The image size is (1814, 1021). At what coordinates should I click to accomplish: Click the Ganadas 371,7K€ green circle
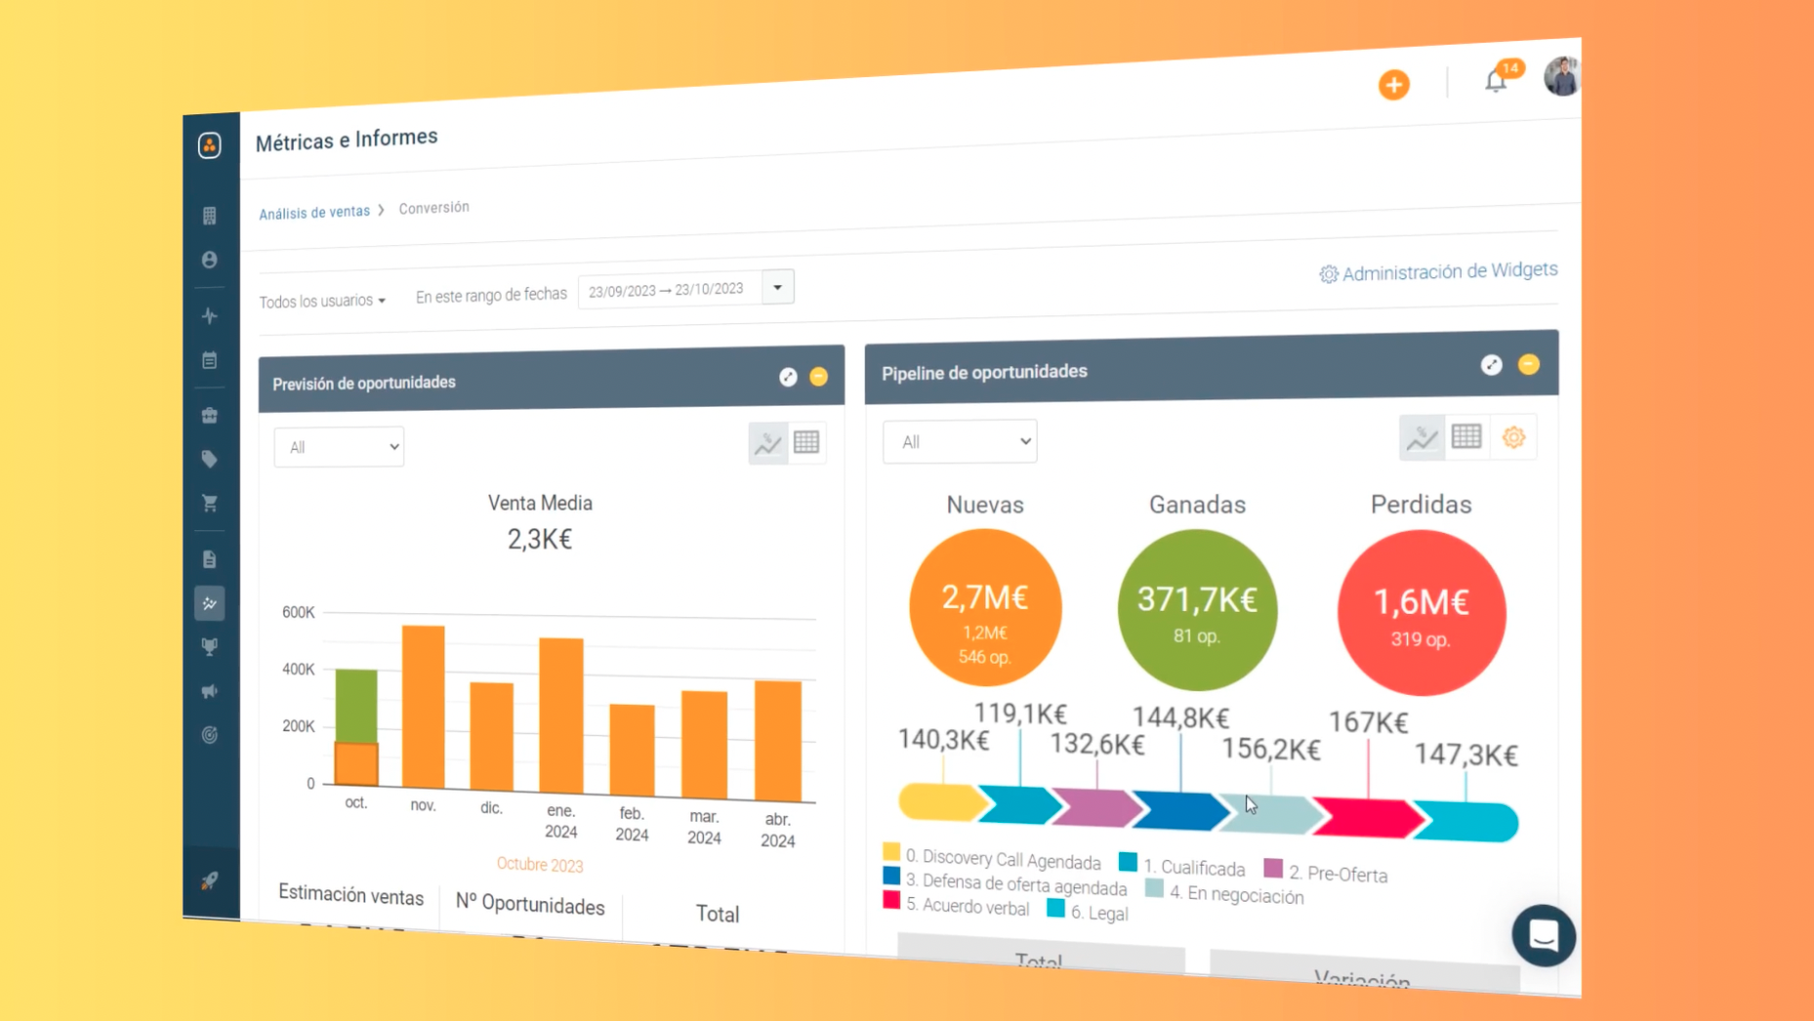click(1197, 610)
